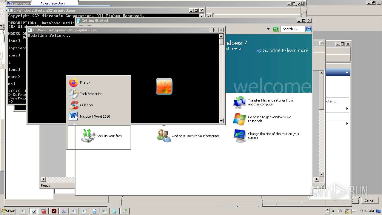The height and width of the screenshot is (215, 382).
Task: Open the green arrow device taskbar icon
Action: coord(125,211)
